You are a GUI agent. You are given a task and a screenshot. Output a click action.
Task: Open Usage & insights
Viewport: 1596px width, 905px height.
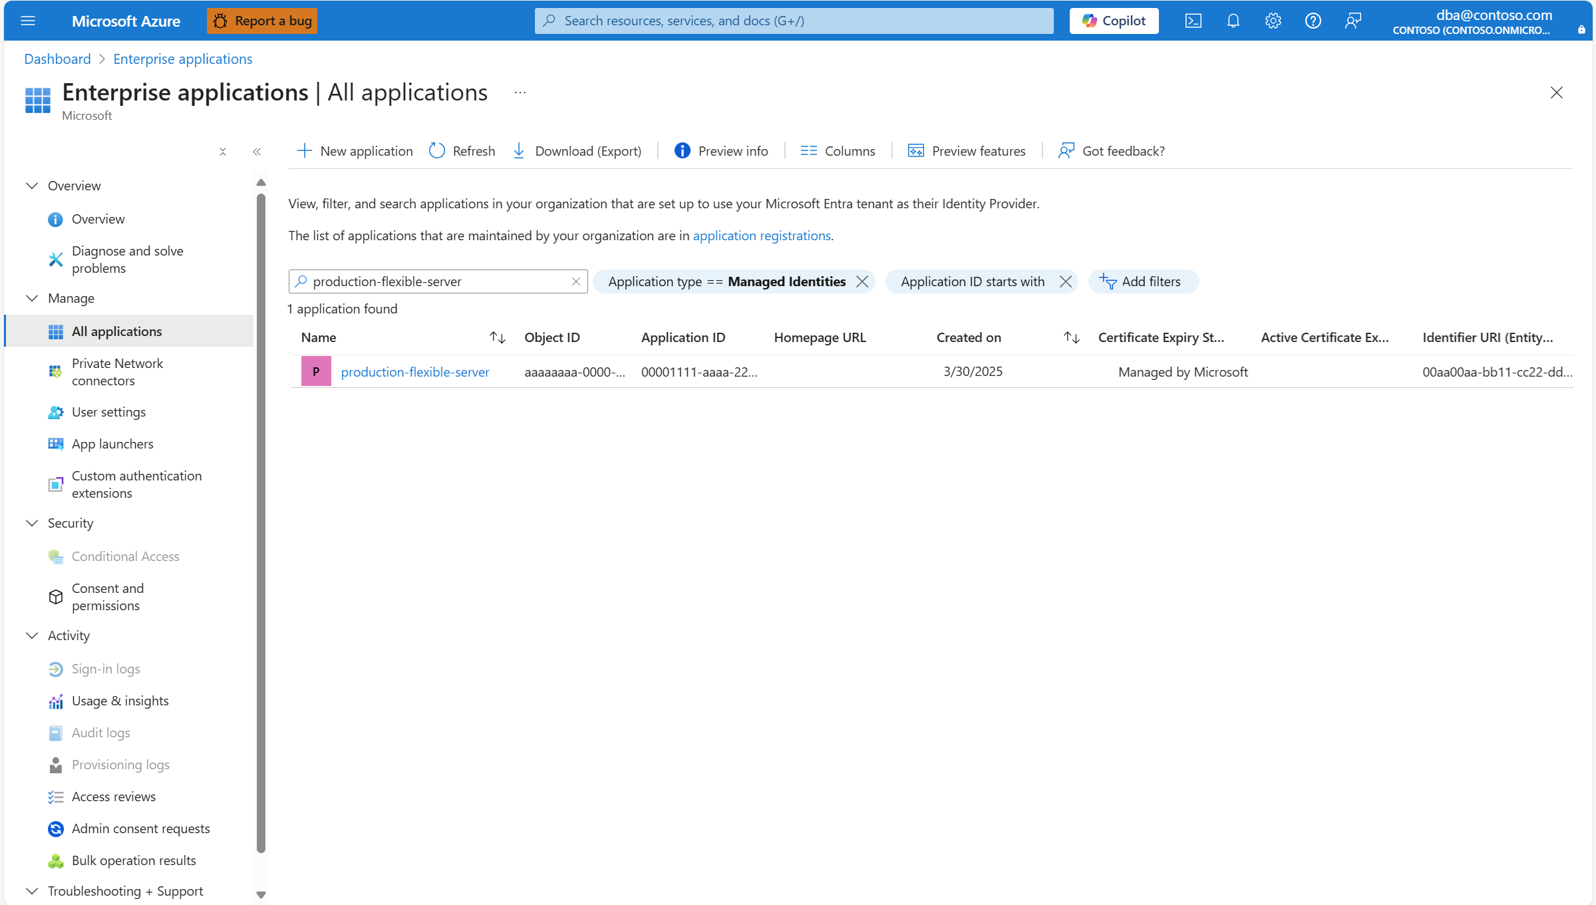click(120, 701)
